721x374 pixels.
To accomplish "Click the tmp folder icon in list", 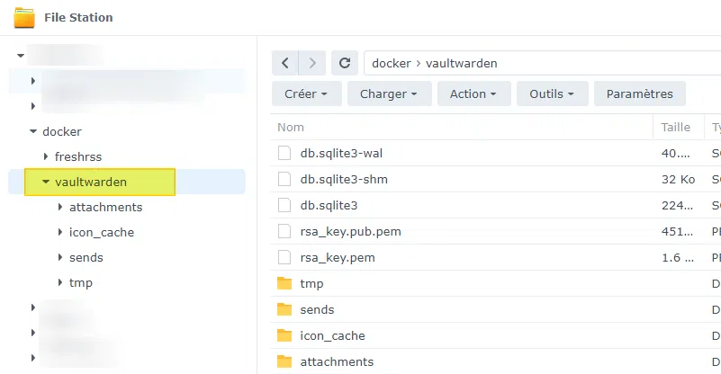I will point(284,283).
